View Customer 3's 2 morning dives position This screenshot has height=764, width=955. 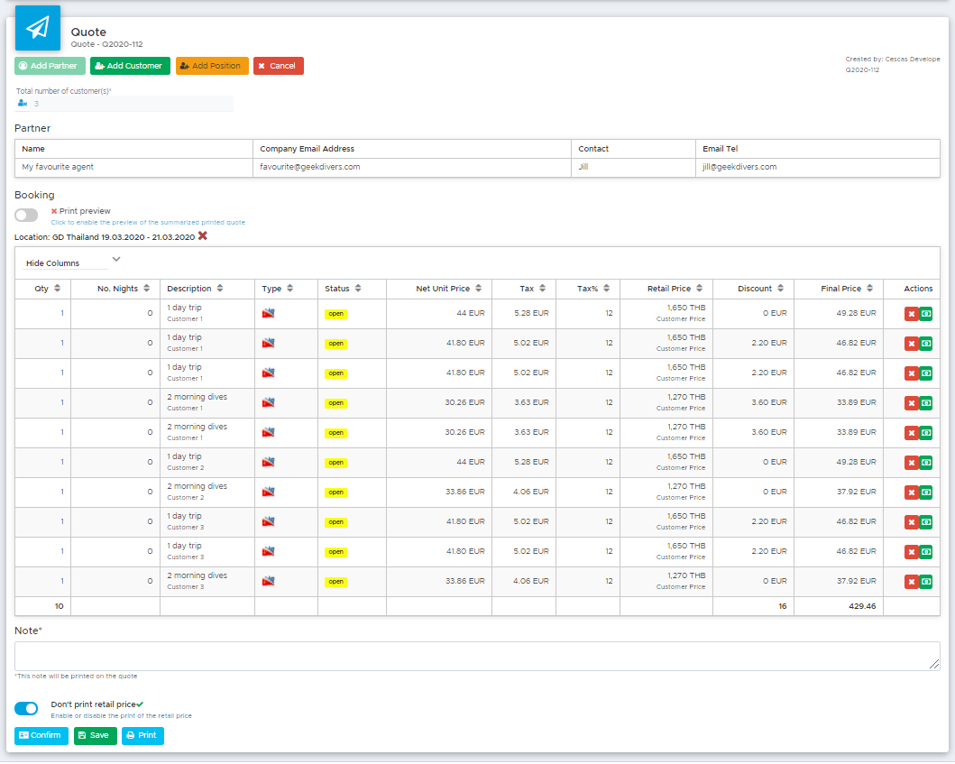(926, 582)
